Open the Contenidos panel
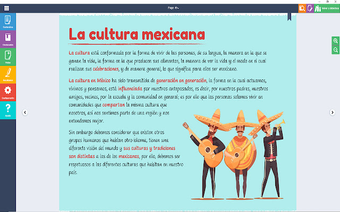 pyautogui.click(x=8, y=22)
